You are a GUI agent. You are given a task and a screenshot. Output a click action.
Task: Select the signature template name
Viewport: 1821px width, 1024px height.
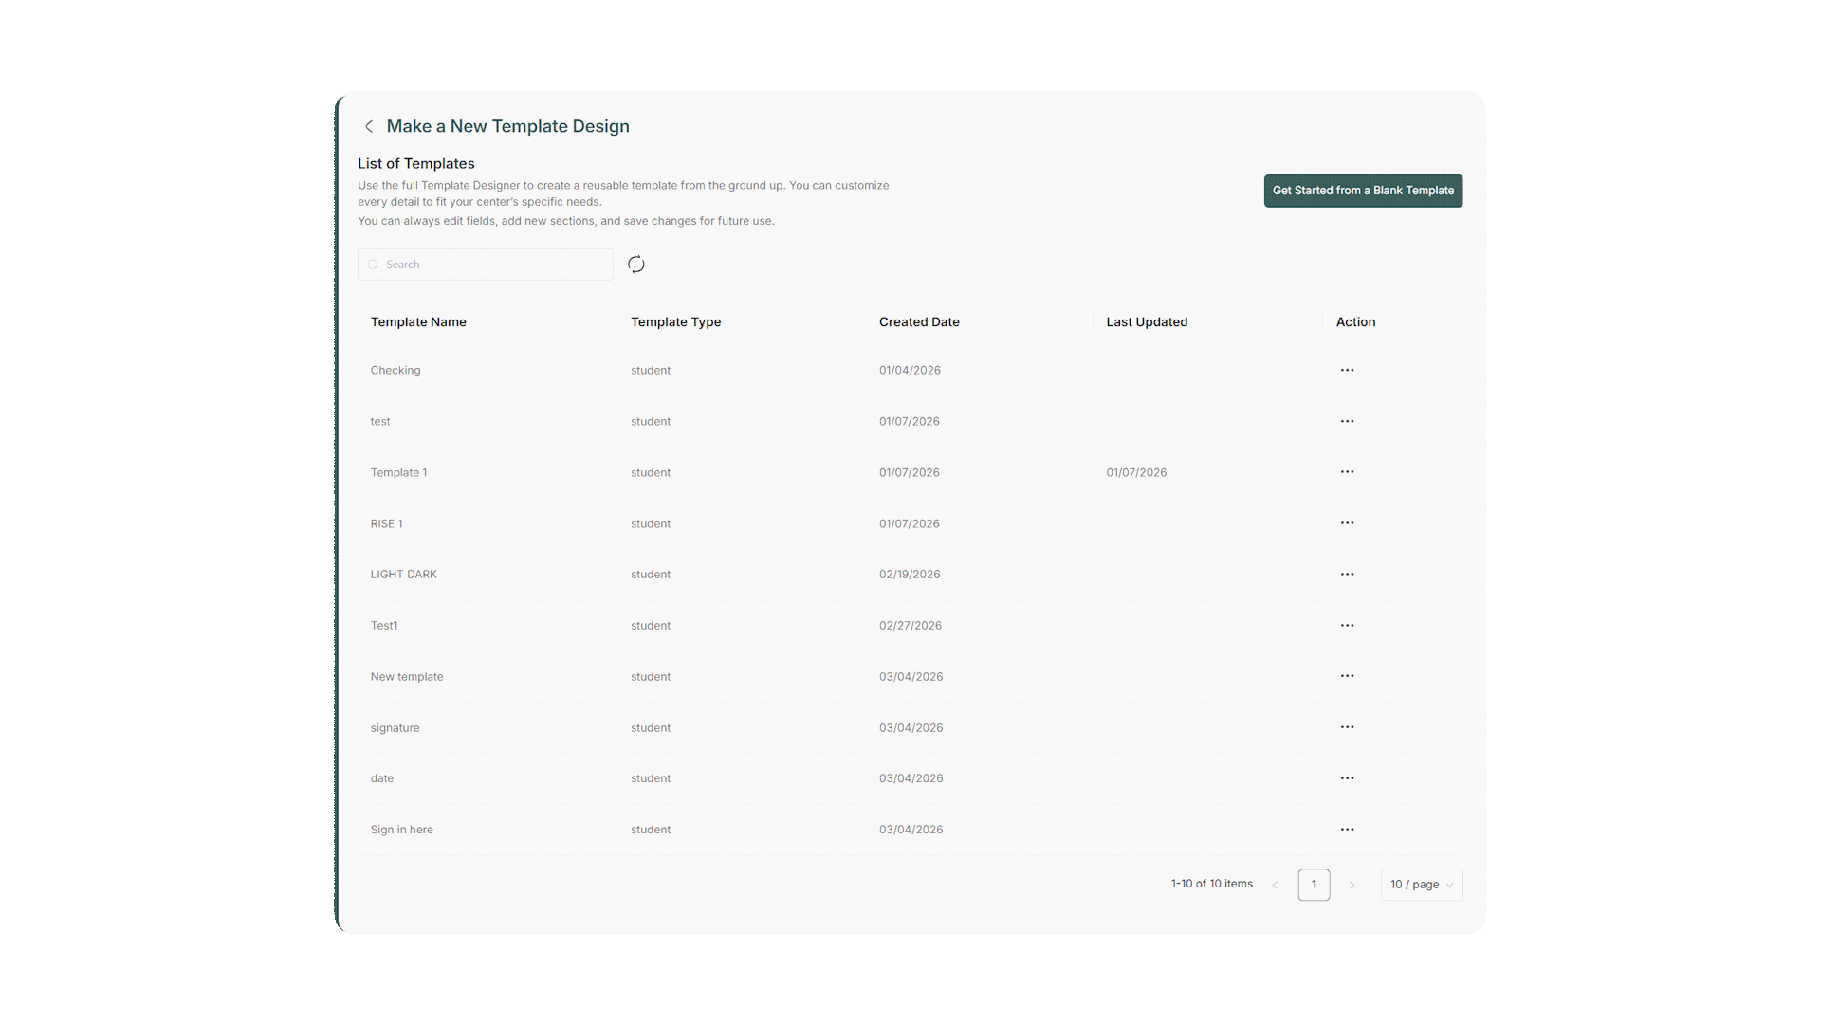coord(395,728)
